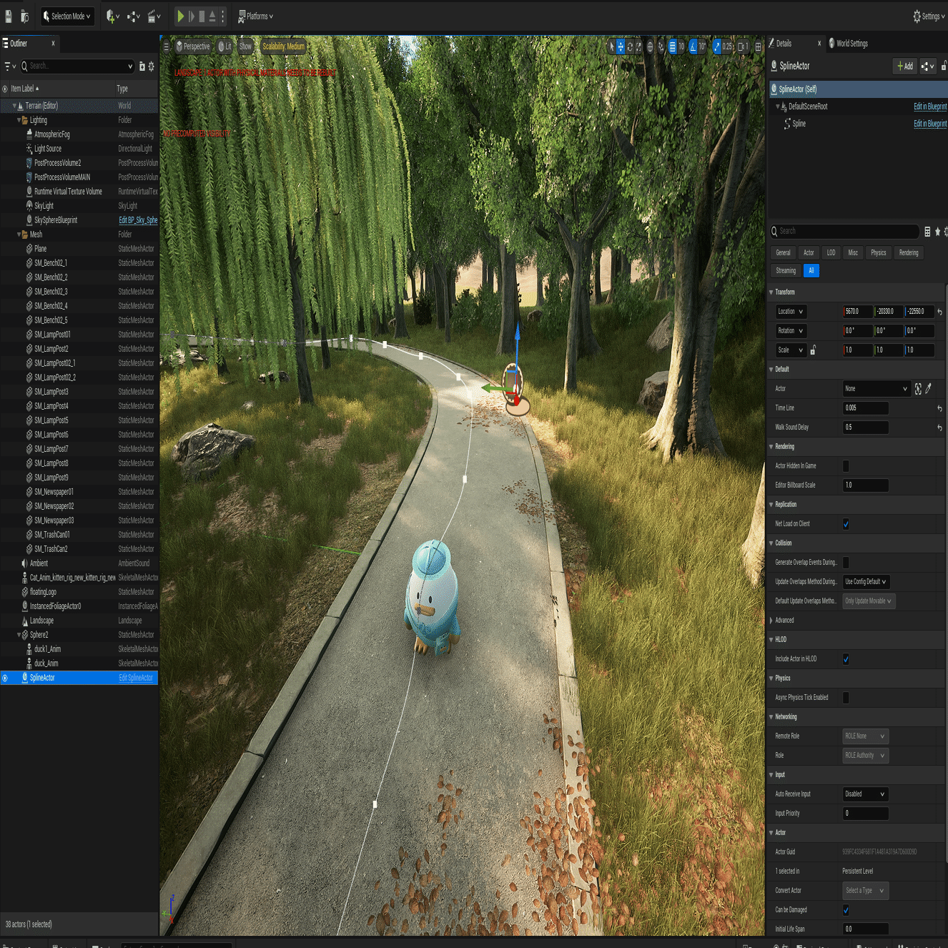Toggle grid snapping in viewport
Screen dimensions: 948x948
click(x=672, y=46)
